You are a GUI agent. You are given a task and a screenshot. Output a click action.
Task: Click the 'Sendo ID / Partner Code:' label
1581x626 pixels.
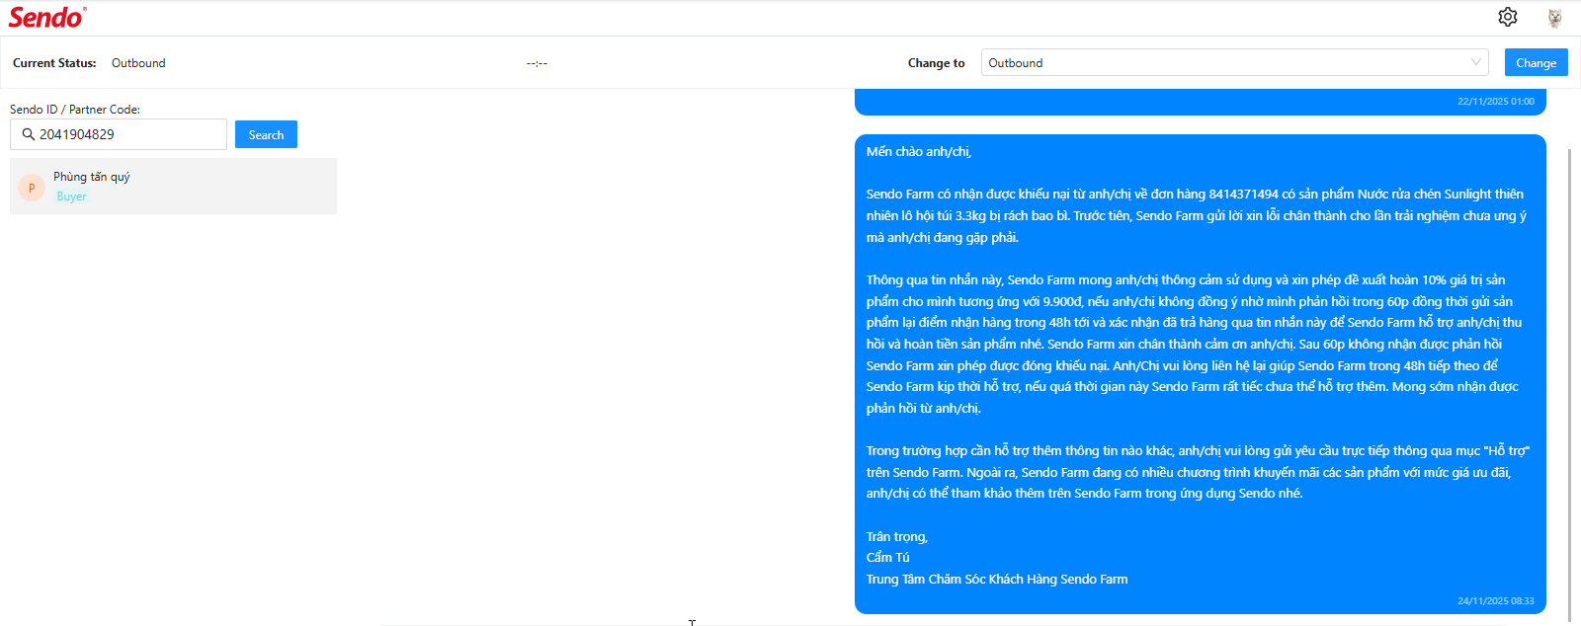click(75, 110)
